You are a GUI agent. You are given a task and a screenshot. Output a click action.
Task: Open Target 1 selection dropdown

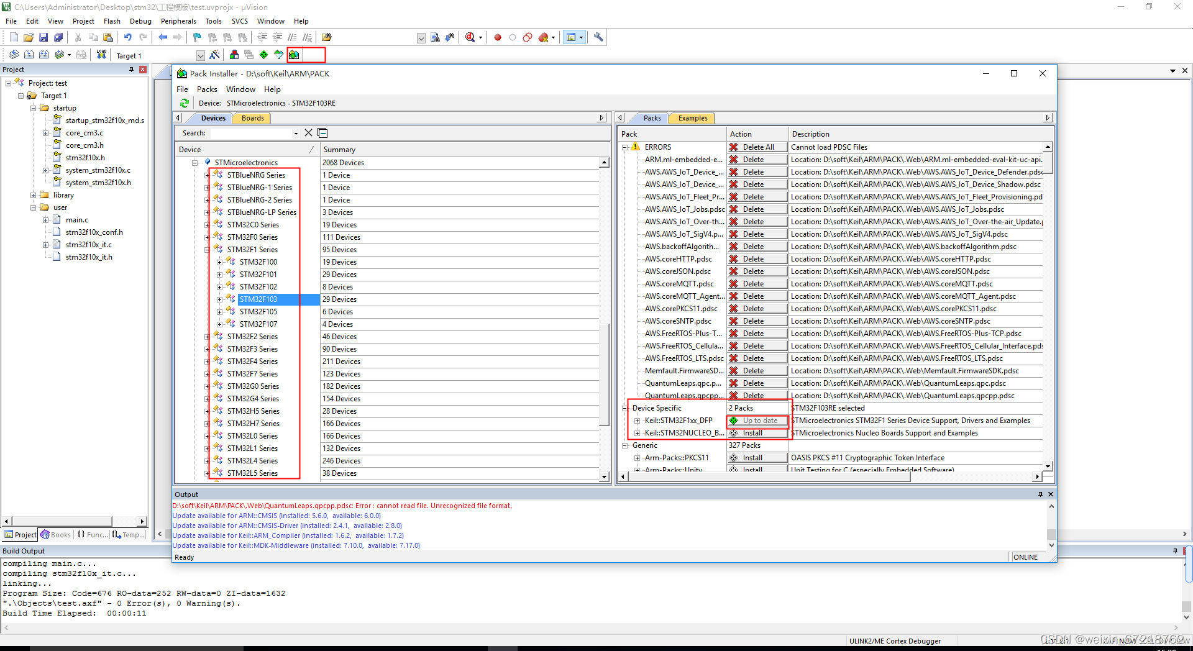click(200, 55)
